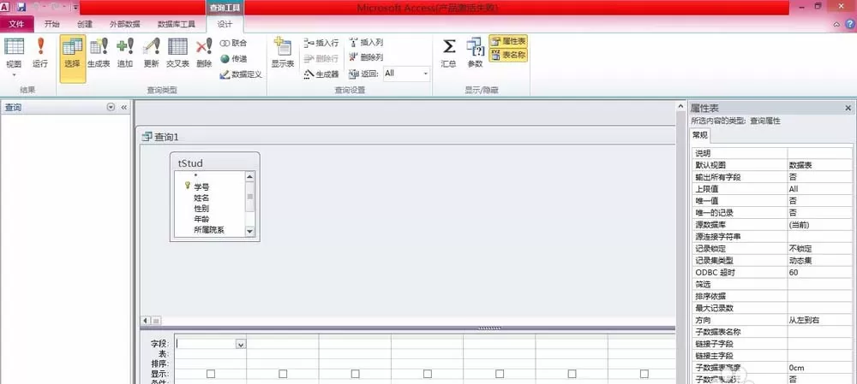Switch to the 创建 ribbon tab
Screen dimensions: 857x384
click(x=85, y=24)
